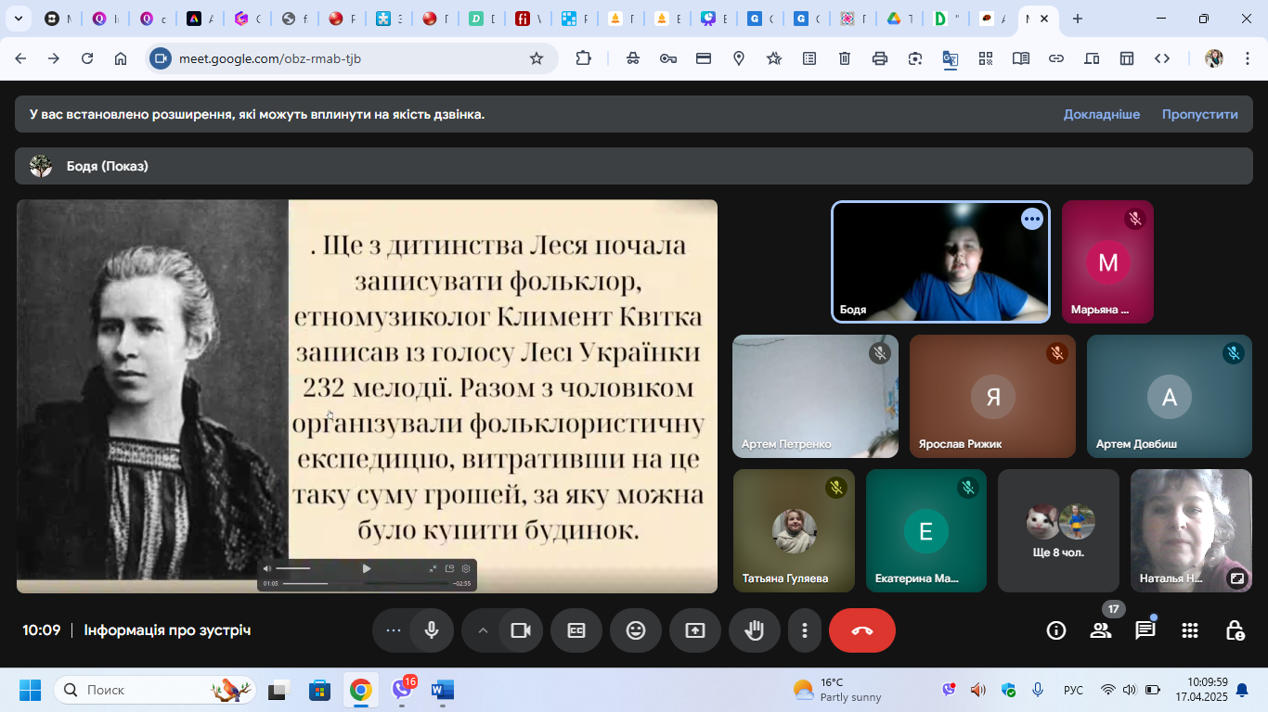The width and height of the screenshot is (1268, 712).
Task: Switch to the tab with red fi icon
Action: pos(529,19)
